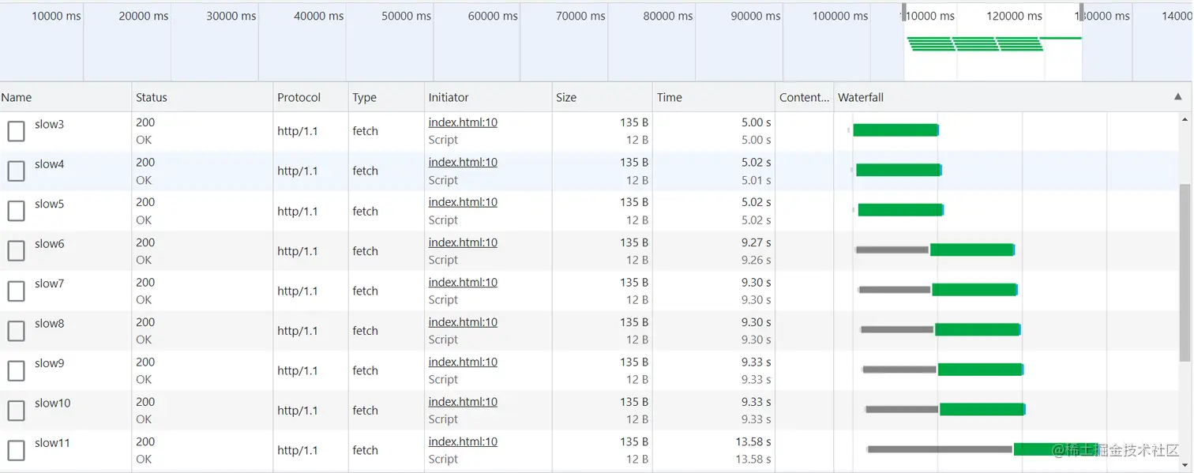Click the slow11 gray stalled waterfall bar
The height and width of the screenshot is (473, 1194).
[x=940, y=449]
